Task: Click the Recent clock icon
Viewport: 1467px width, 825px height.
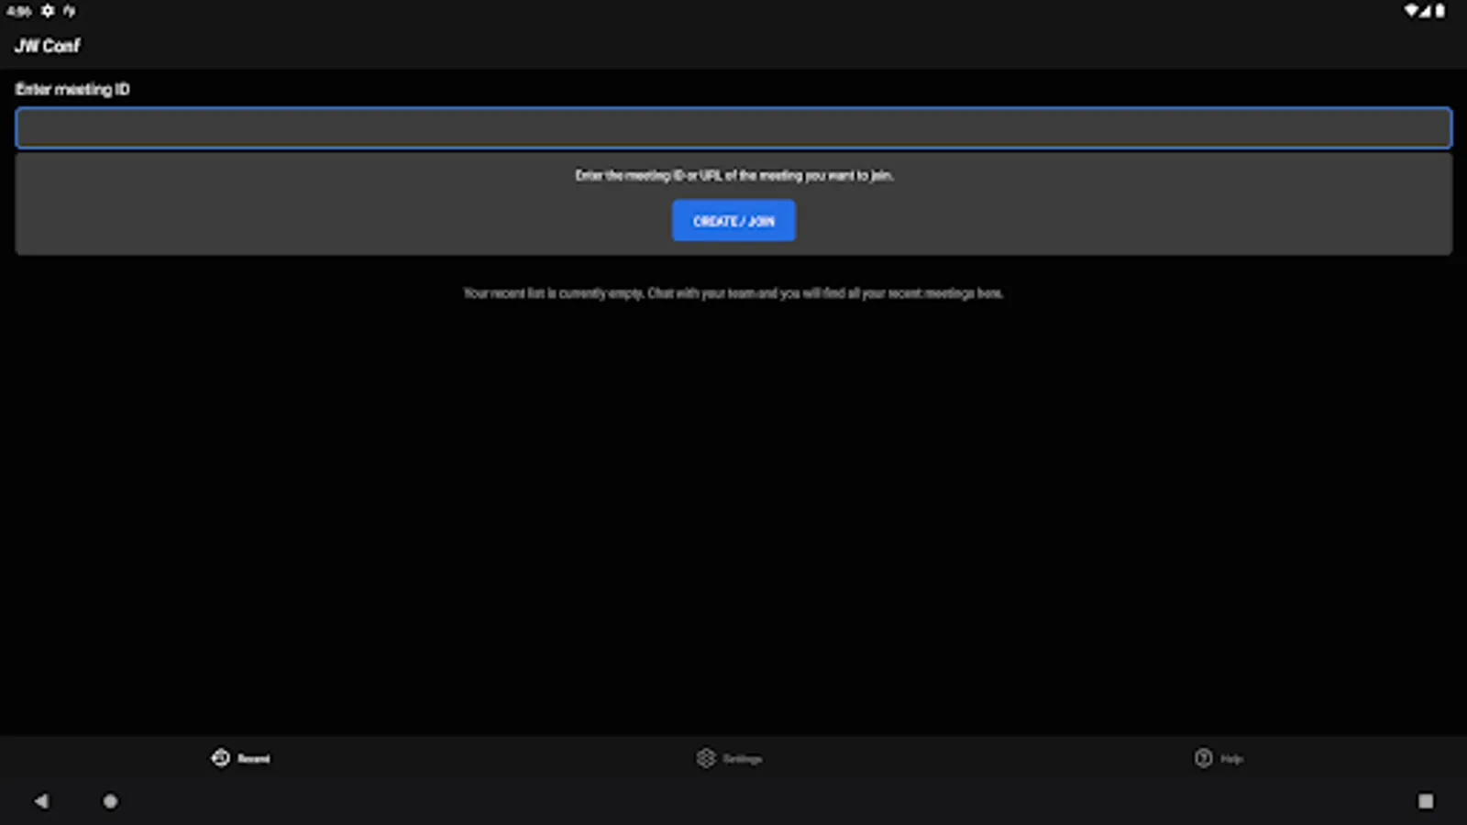Action: pyautogui.click(x=221, y=758)
